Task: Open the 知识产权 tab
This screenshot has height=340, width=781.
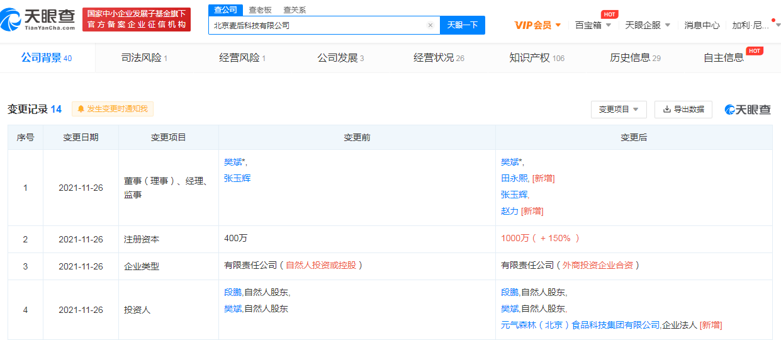Action: click(536, 58)
